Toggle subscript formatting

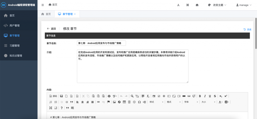(221, 96)
